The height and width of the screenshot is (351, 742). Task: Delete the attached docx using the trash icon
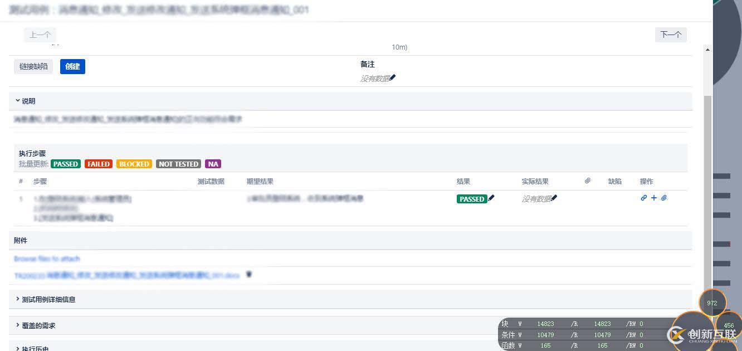click(x=248, y=274)
